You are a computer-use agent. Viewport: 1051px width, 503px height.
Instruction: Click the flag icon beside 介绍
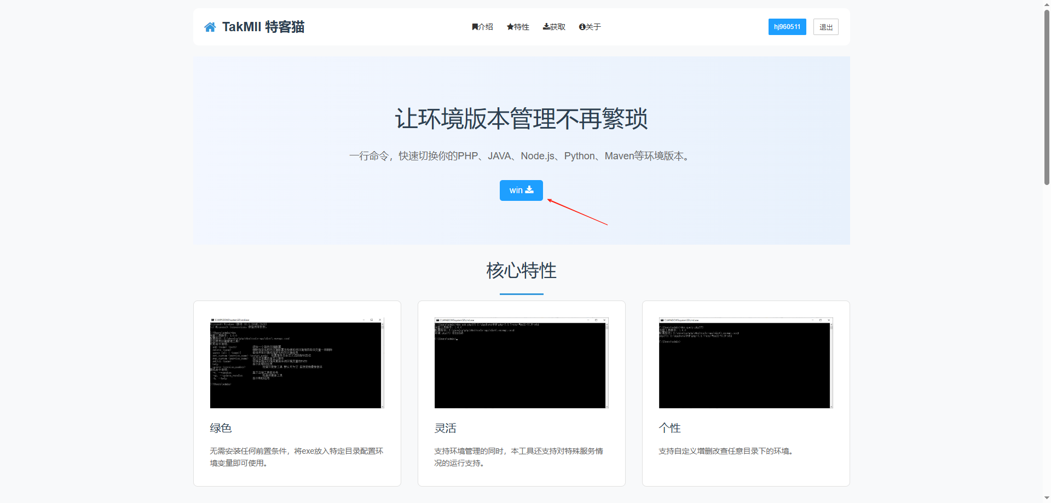point(475,26)
